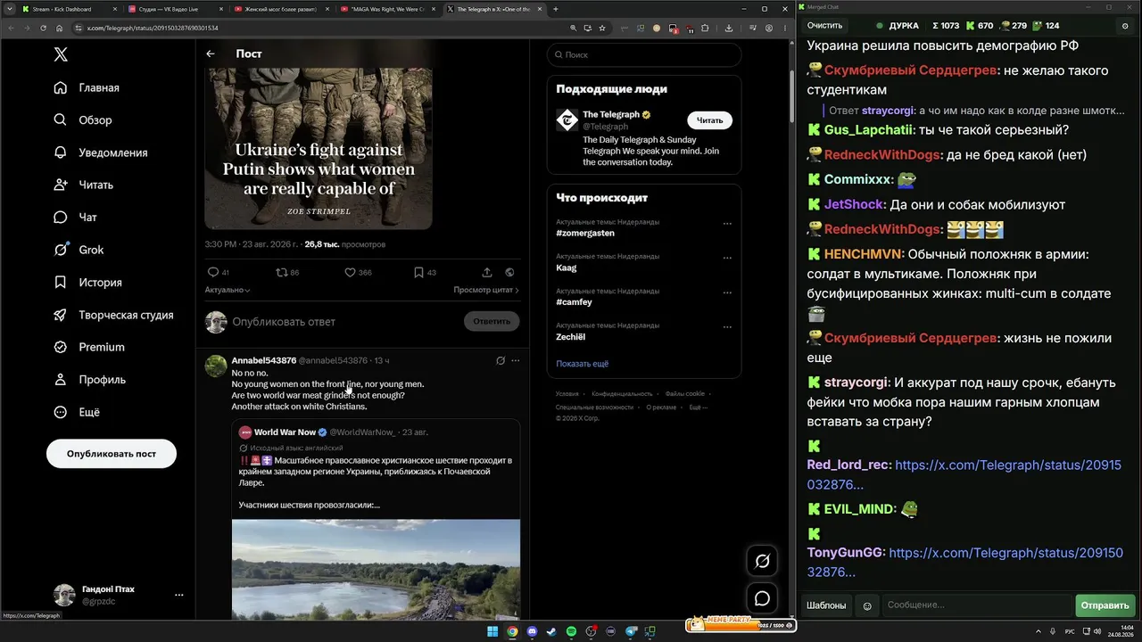1142x642 pixels.
Task: Go back using the post header arrow
Action: (211, 53)
